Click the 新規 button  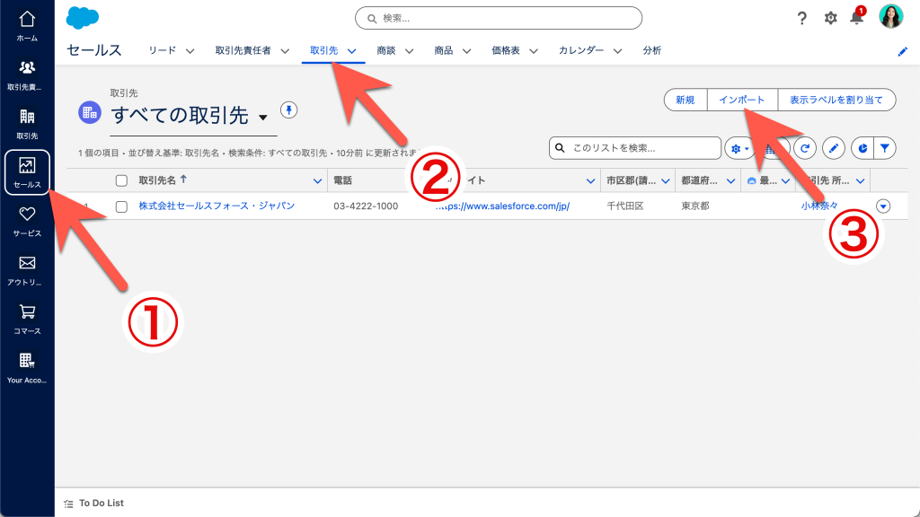tap(686, 100)
